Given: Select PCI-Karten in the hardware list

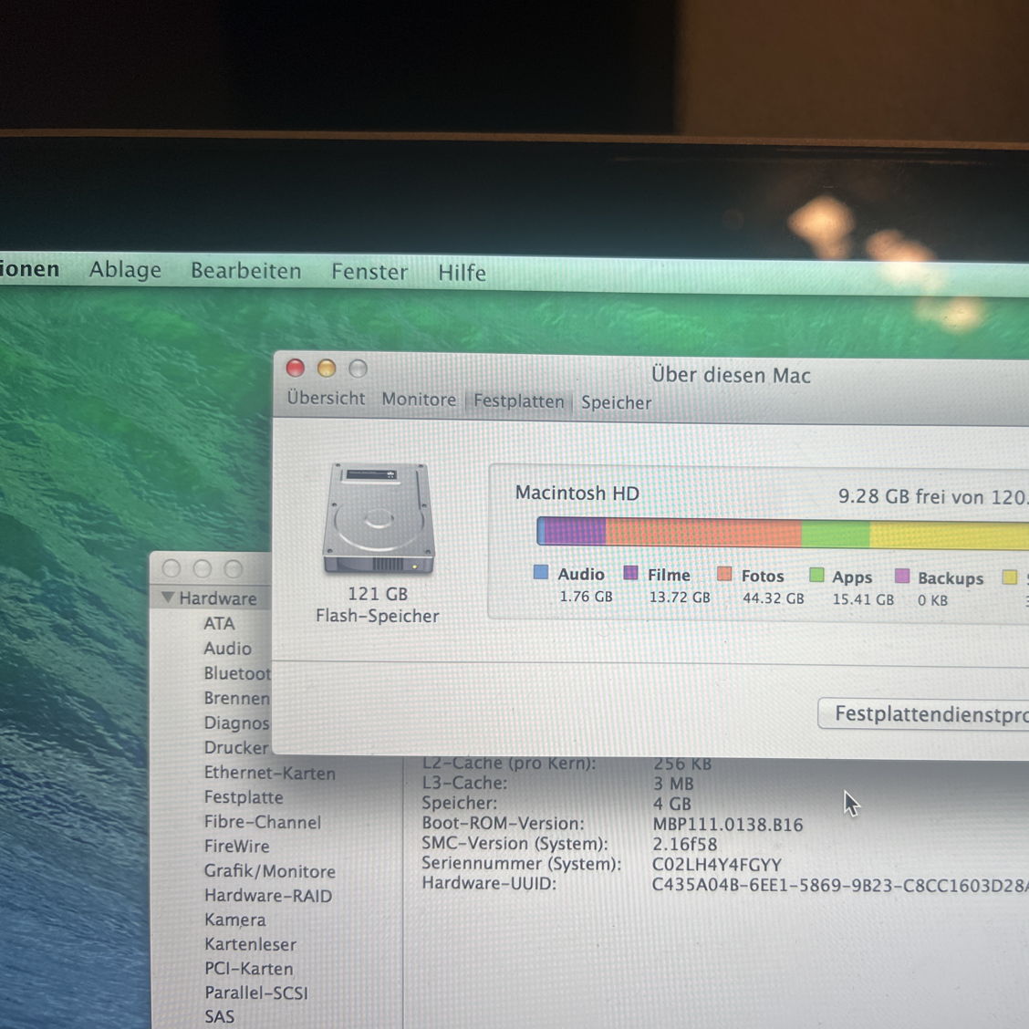Looking at the screenshot, I should (248, 968).
